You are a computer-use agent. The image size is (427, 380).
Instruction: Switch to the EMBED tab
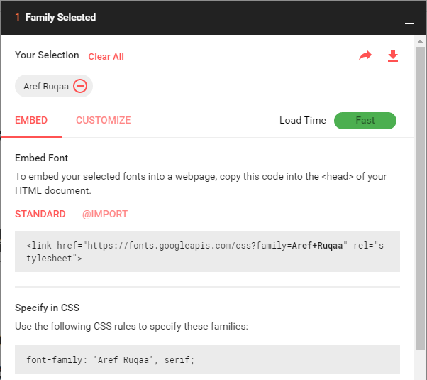click(x=31, y=120)
